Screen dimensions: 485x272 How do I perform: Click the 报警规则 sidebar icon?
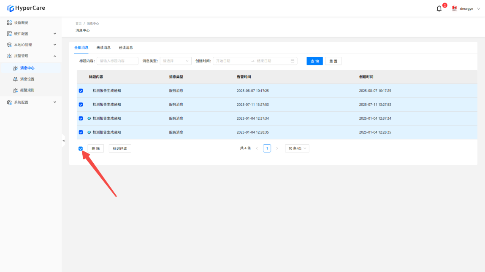tap(16, 90)
